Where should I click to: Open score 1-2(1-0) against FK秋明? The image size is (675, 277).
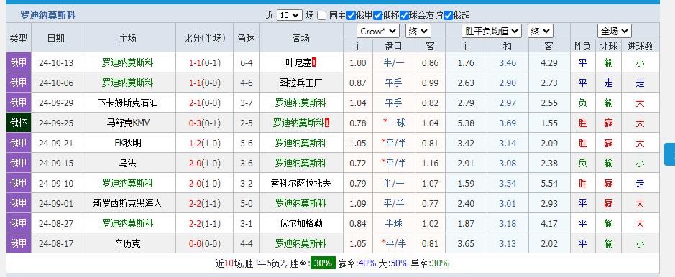click(x=204, y=143)
